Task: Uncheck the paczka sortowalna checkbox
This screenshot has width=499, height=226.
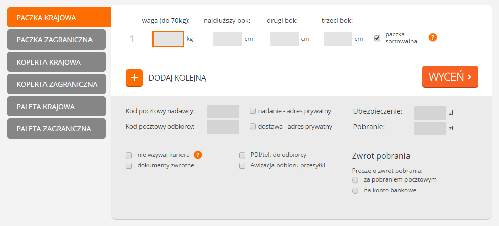Action: tap(377, 38)
